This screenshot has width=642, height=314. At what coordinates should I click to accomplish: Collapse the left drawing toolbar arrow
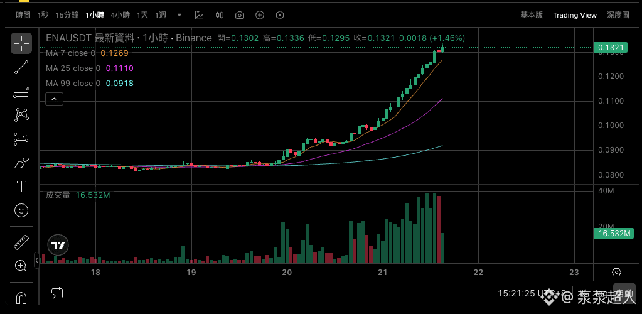point(36,260)
